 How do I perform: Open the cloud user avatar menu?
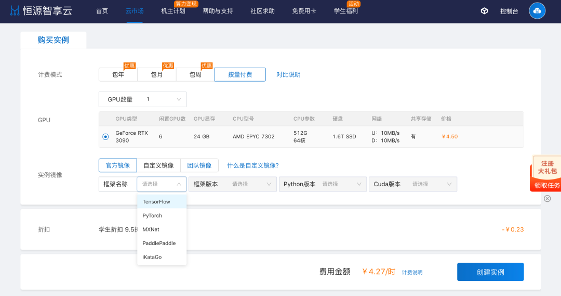tap(537, 11)
